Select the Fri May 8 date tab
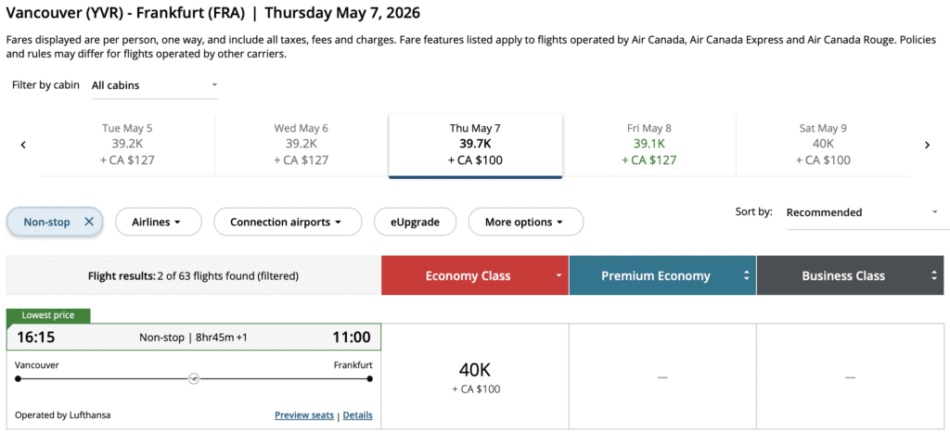The height and width of the screenshot is (434, 950). pyautogui.click(x=649, y=145)
